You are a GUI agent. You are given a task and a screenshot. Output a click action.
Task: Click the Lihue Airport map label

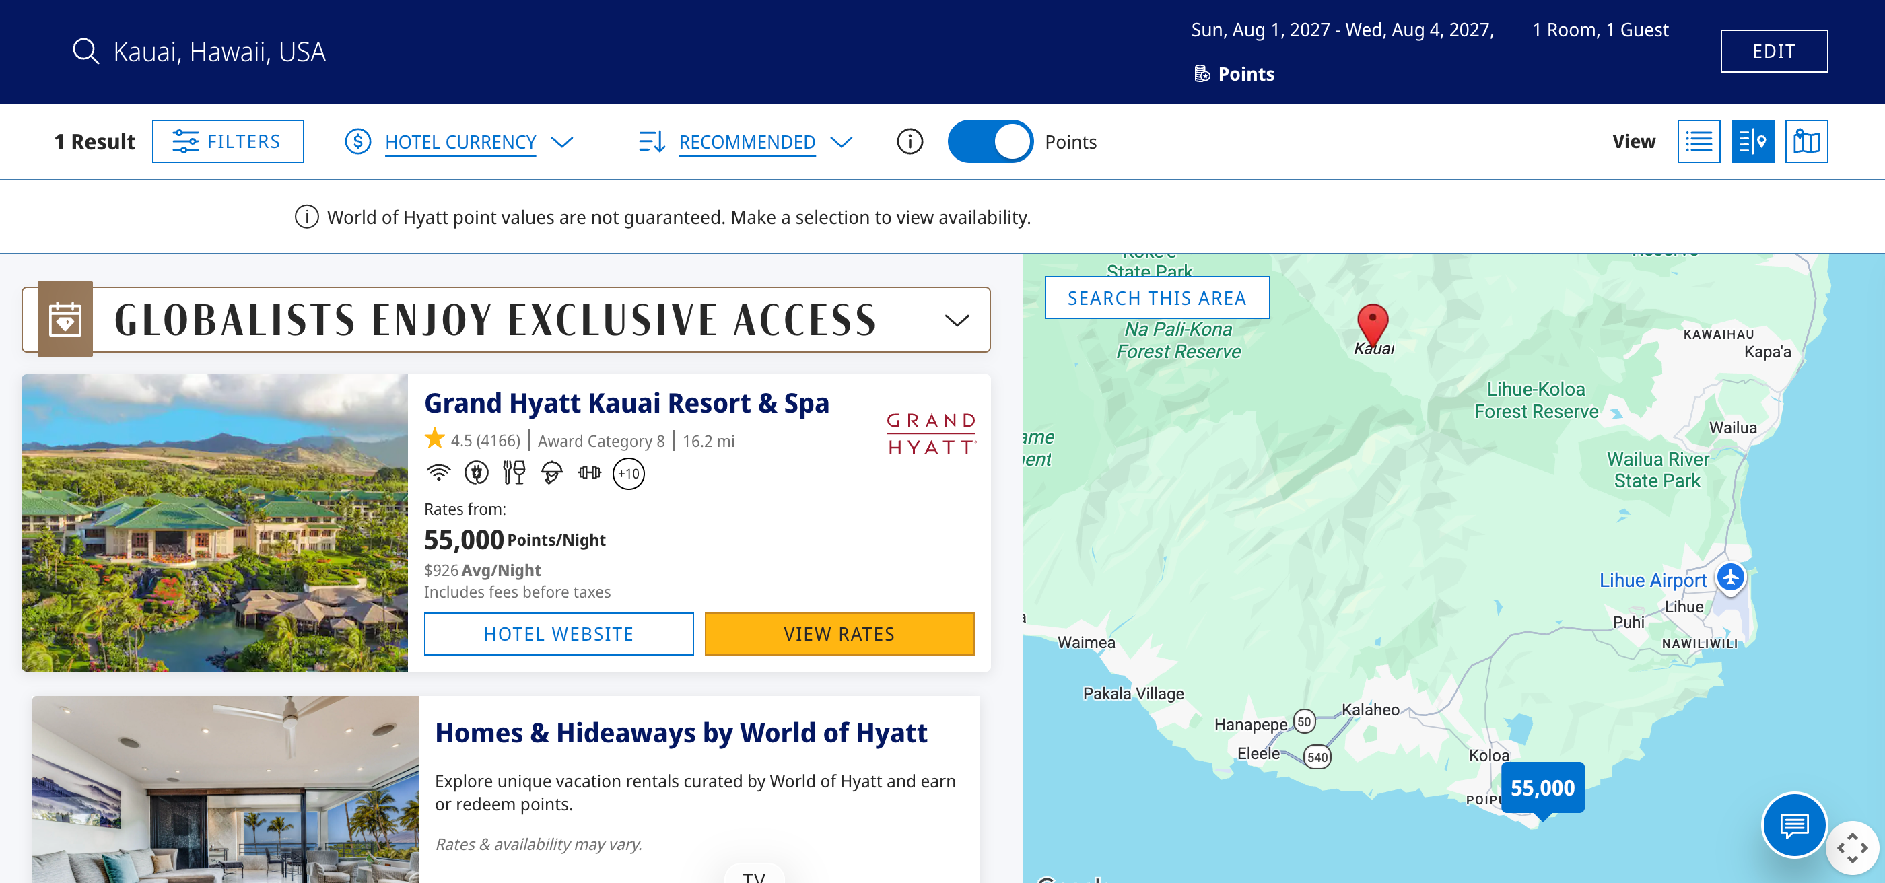(x=1651, y=579)
